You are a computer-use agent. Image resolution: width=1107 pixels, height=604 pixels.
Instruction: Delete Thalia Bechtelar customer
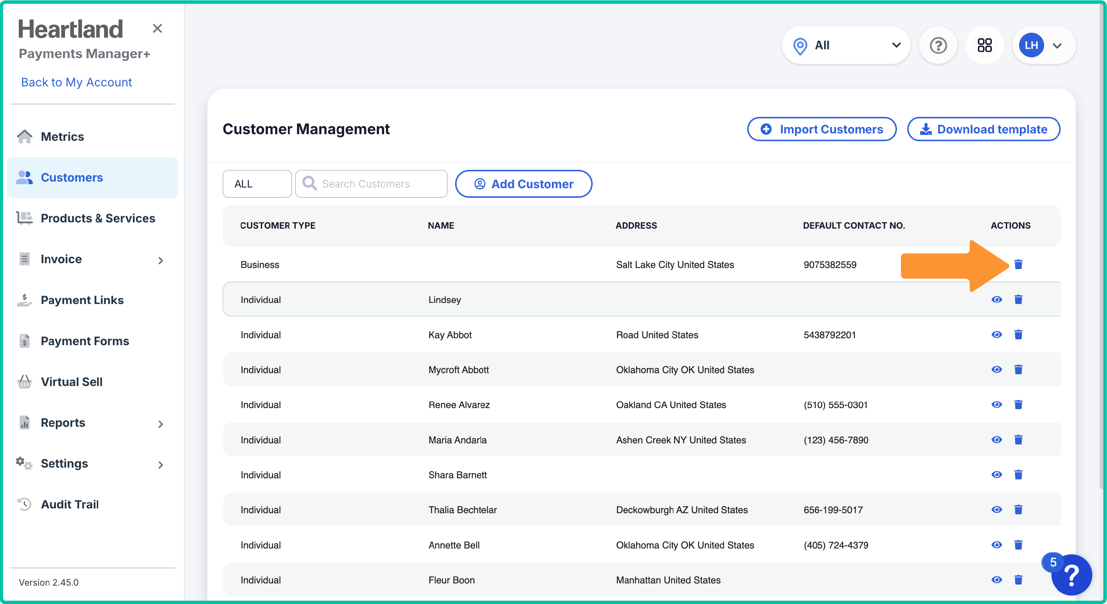1018,510
